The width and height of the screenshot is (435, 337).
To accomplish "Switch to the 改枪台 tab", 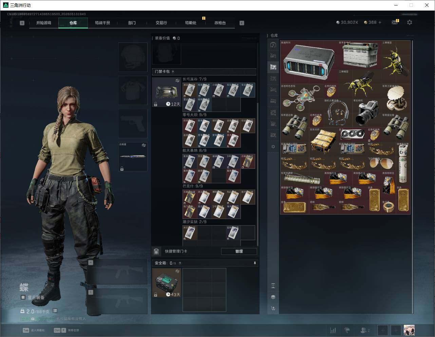I will [x=220, y=23].
